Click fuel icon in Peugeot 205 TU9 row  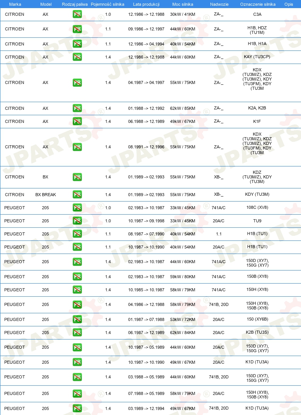[x=77, y=221]
